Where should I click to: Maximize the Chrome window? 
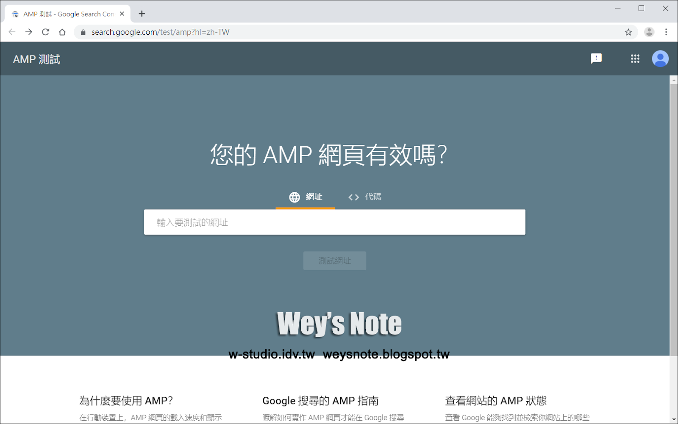(x=641, y=8)
